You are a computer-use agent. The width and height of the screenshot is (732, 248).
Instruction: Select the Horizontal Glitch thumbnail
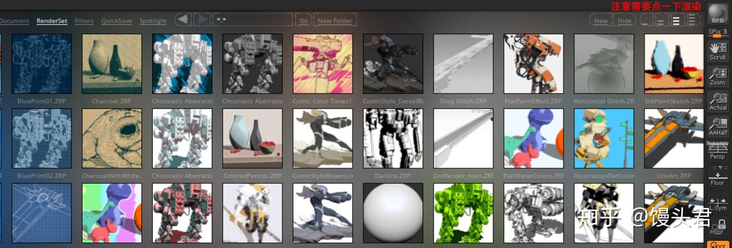pos(604,64)
